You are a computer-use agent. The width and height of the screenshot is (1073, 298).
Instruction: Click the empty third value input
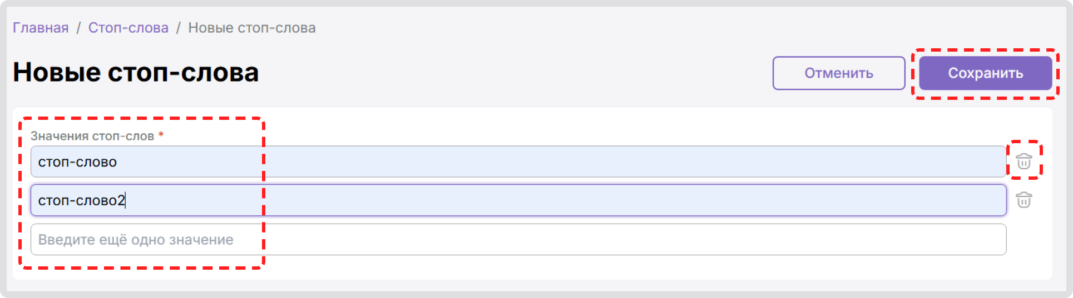518,240
